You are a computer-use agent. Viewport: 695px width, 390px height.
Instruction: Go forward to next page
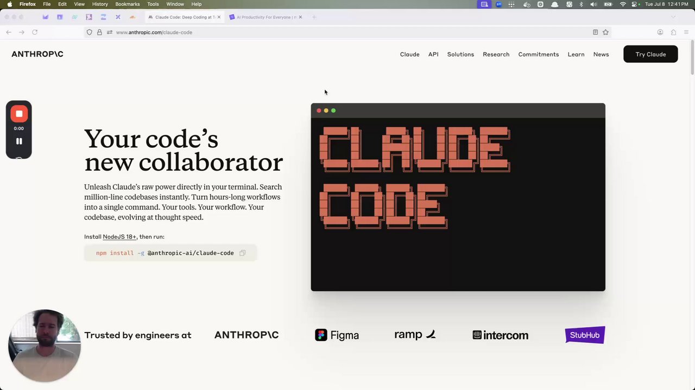click(x=22, y=32)
